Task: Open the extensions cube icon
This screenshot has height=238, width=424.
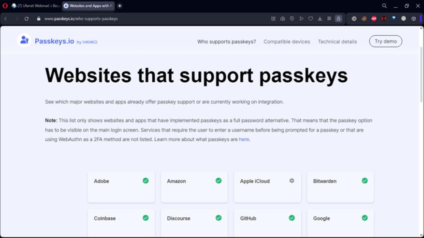Action: [x=413, y=19]
